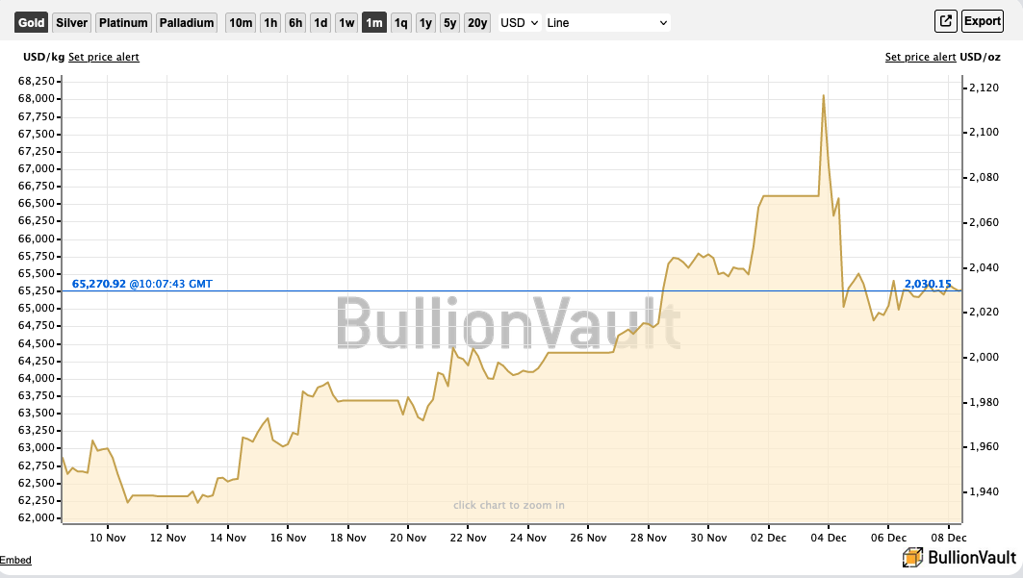The image size is (1023, 578).
Task: Set time range to 1q
Action: pyautogui.click(x=400, y=23)
